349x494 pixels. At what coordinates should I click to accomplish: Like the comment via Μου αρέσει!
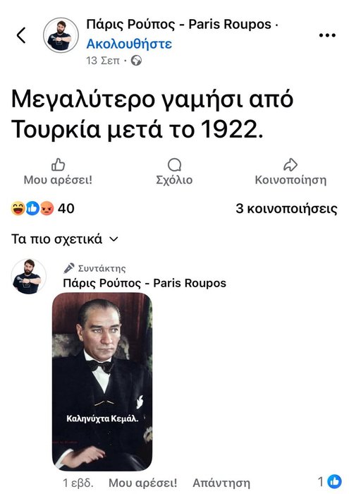coord(143,483)
